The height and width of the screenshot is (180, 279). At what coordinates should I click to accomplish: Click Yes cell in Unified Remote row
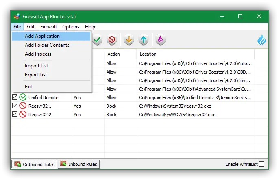point(77,98)
